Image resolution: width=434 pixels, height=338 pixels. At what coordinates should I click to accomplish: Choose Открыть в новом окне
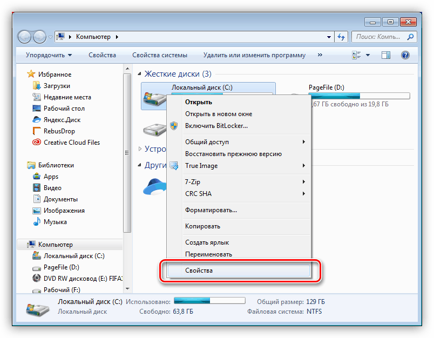(x=239, y=114)
